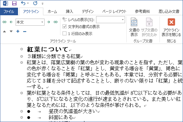Click outline bullet beside 斜面にある
This screenshot has height=122, width=183.
point(22,117)
